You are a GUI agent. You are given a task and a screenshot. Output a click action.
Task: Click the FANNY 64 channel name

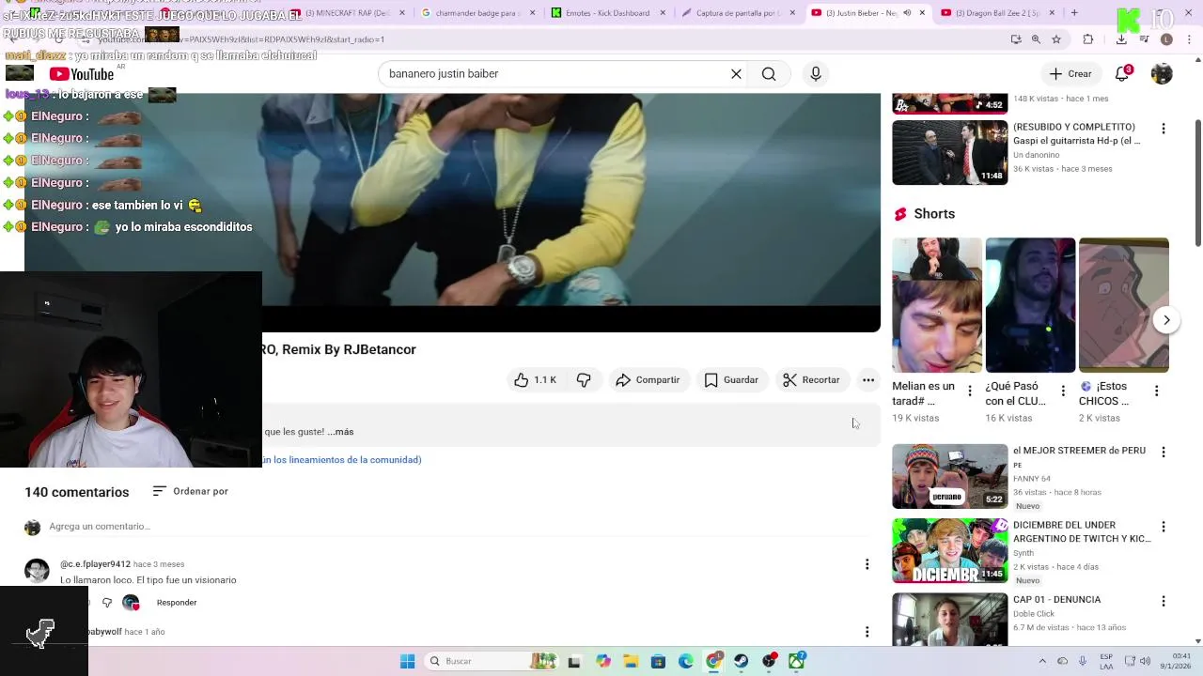[x=1032, y=479]
